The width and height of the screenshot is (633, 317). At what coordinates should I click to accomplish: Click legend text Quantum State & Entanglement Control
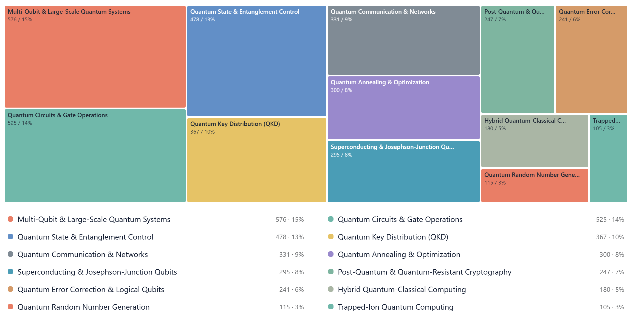point(85,237)
